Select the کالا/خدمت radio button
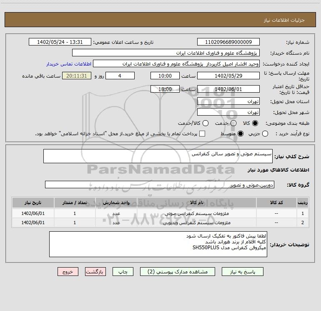The width and height of the screenshot is (321, 311). 206,123
